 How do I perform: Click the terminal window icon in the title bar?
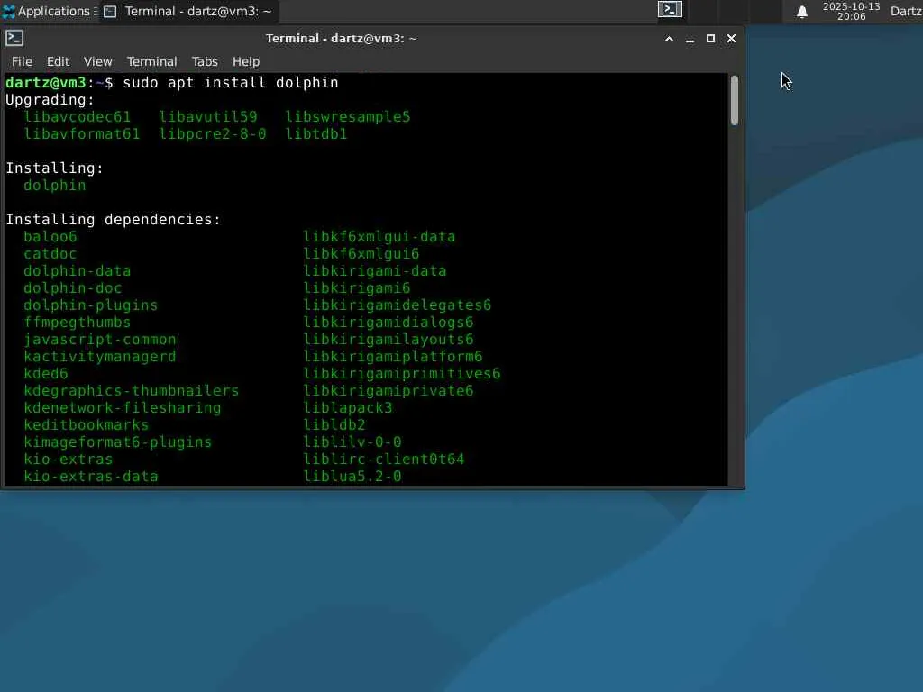click(14, 38)
